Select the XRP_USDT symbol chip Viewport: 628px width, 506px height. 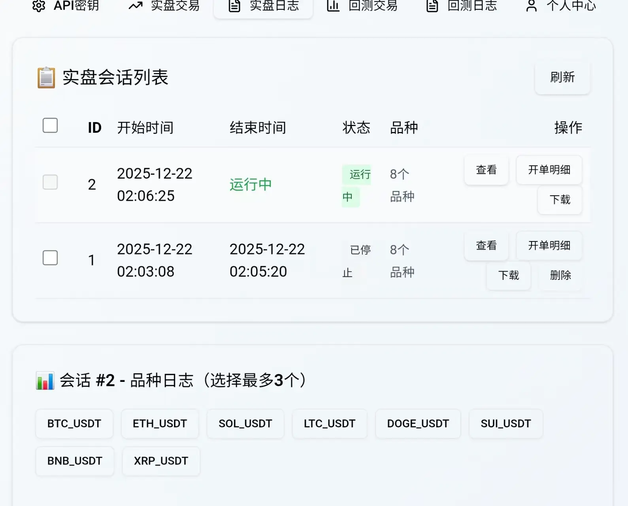pyautogui.click(x=161, y=461)
